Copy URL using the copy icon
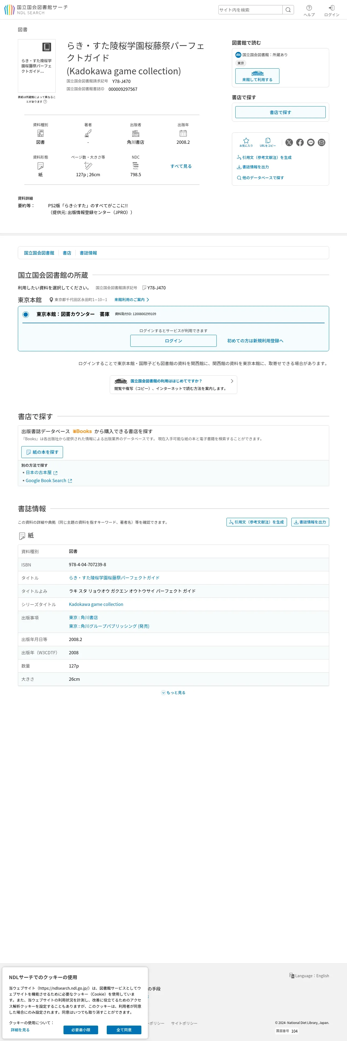 268,142
